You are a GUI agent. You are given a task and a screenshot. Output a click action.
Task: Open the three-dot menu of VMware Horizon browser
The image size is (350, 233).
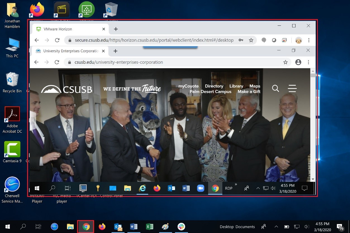click(x=309, y=40)
